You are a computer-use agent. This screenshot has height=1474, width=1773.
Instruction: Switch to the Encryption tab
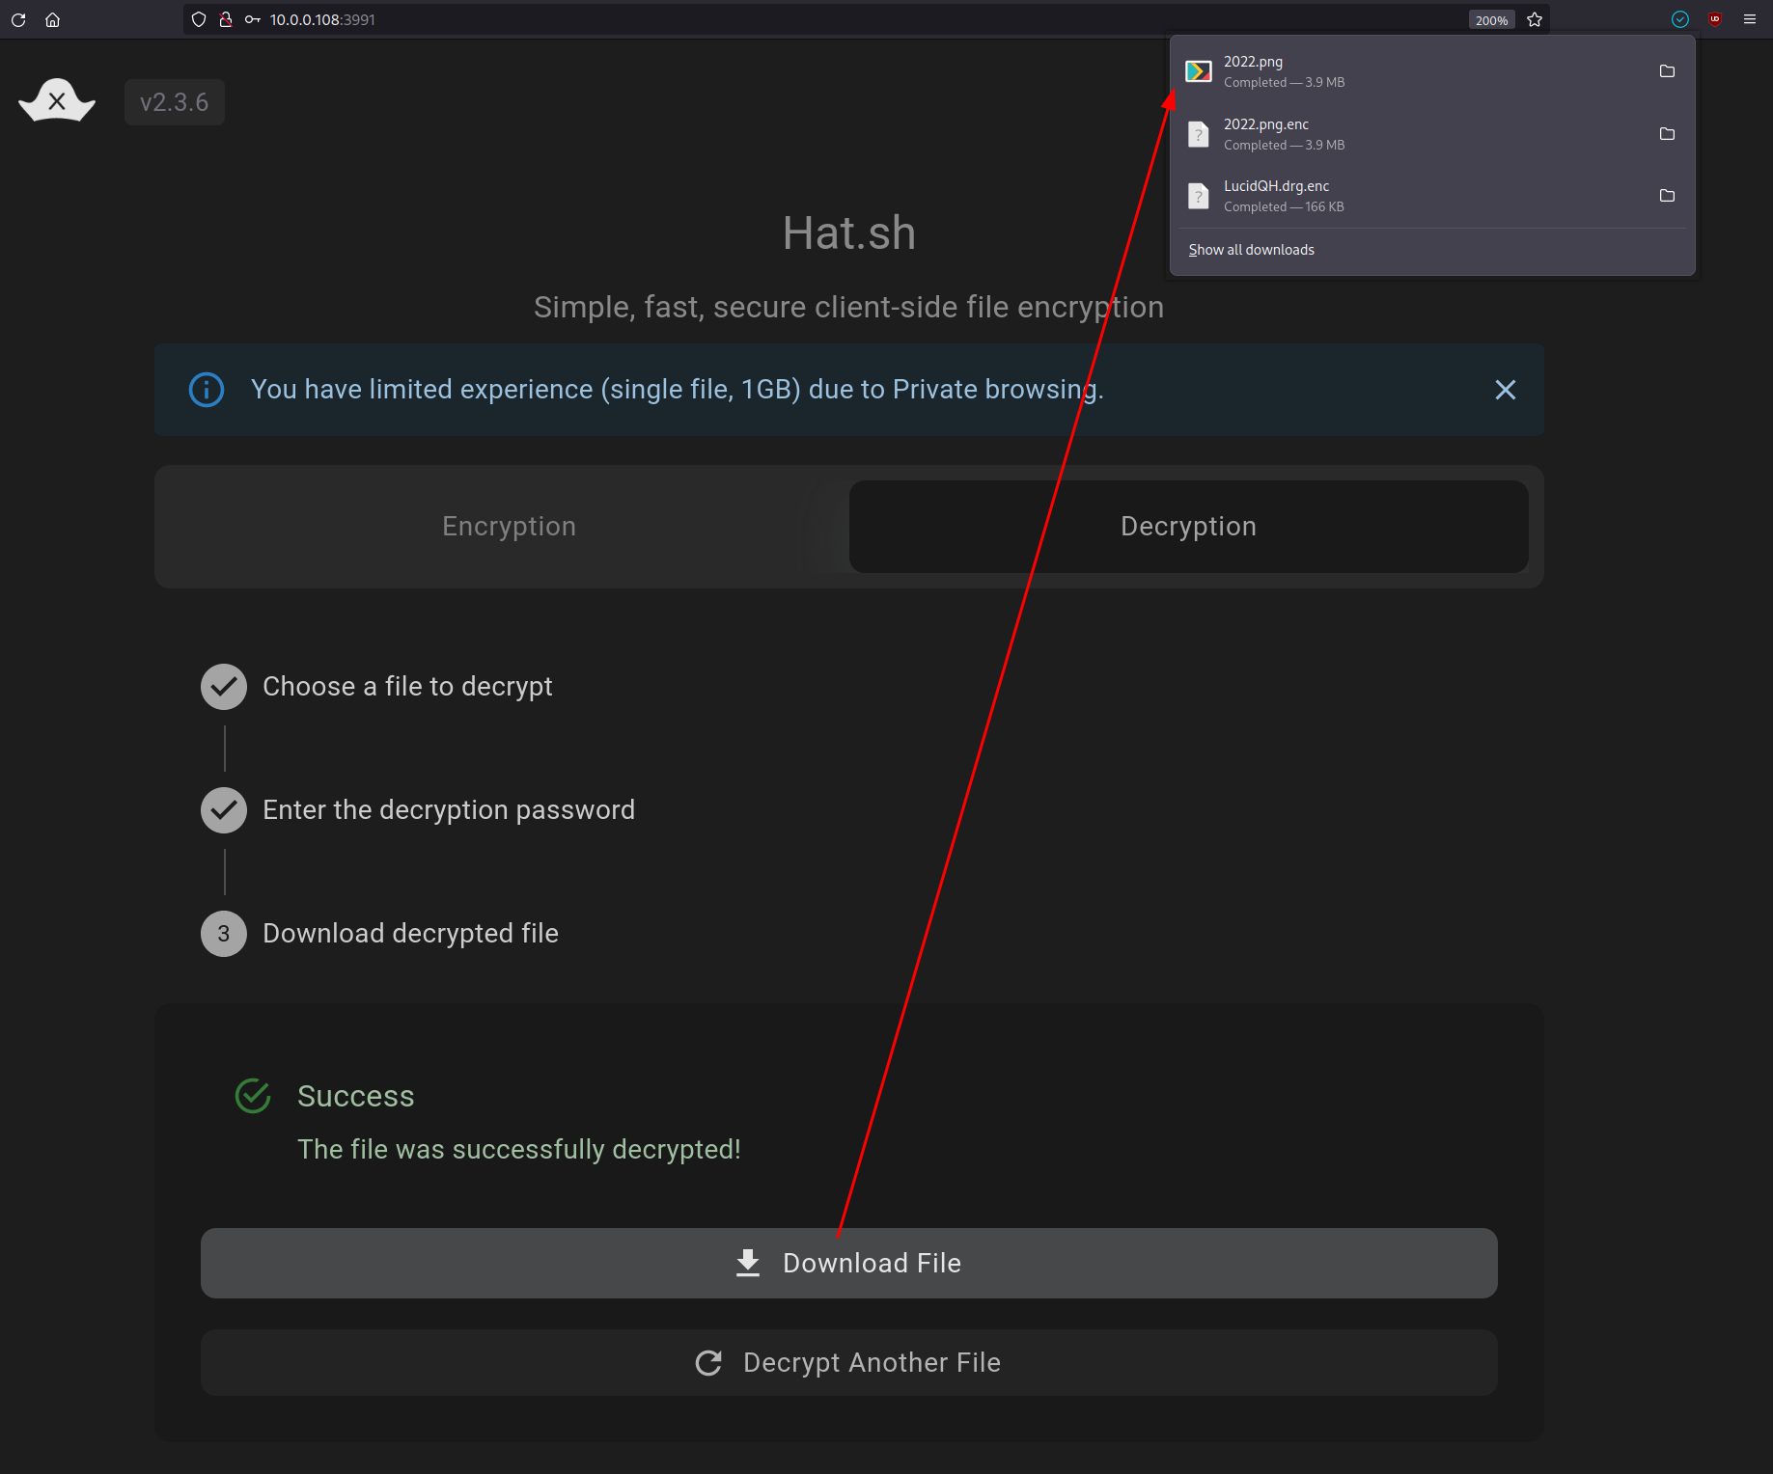[510, 527]
